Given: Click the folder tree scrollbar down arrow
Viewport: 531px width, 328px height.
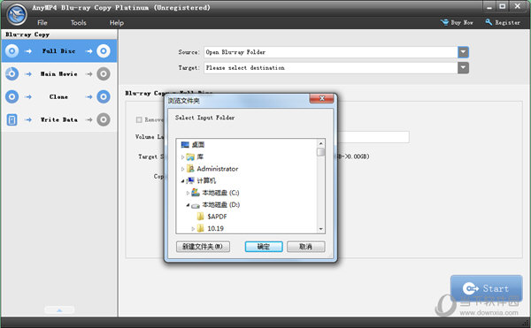Looking at the screenshot, I should pyautogui.click(x=320, y=229).
